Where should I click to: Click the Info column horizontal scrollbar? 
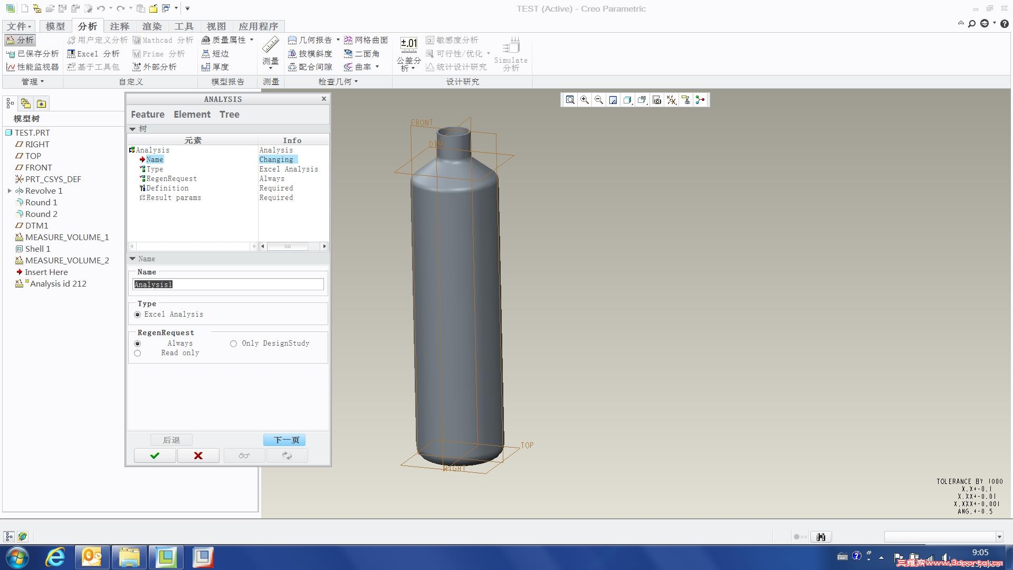coord(293,246)
